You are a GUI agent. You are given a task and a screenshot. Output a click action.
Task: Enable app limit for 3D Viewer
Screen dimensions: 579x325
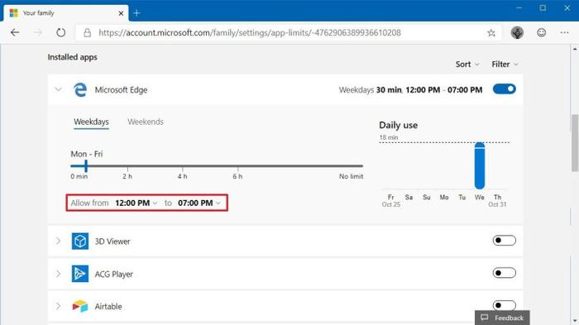tap(504, 241)
